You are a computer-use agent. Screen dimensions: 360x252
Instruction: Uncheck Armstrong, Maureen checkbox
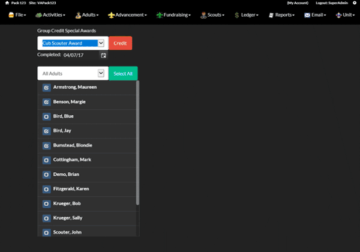[46, 88]
